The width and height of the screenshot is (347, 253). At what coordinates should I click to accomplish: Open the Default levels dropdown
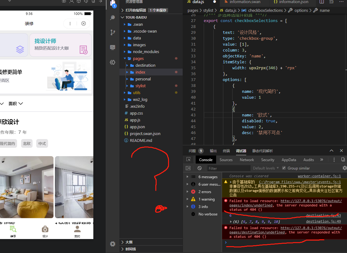click(266, 168)
